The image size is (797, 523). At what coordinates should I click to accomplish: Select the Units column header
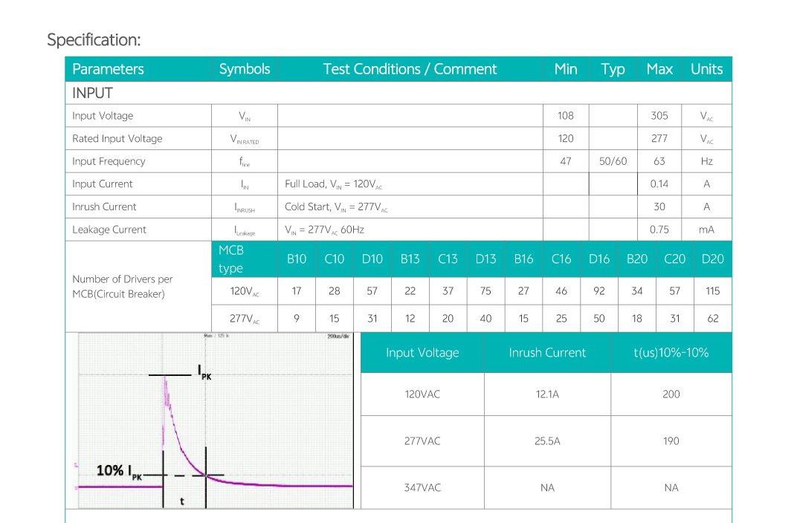[x=706, y=69]
